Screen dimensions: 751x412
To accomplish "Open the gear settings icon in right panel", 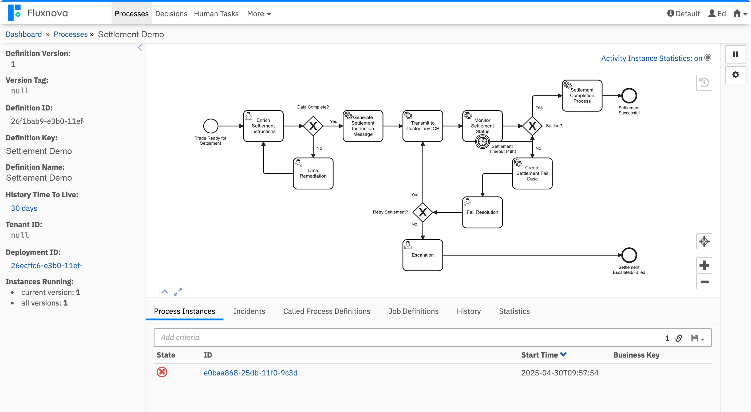I will click(735, 75).
